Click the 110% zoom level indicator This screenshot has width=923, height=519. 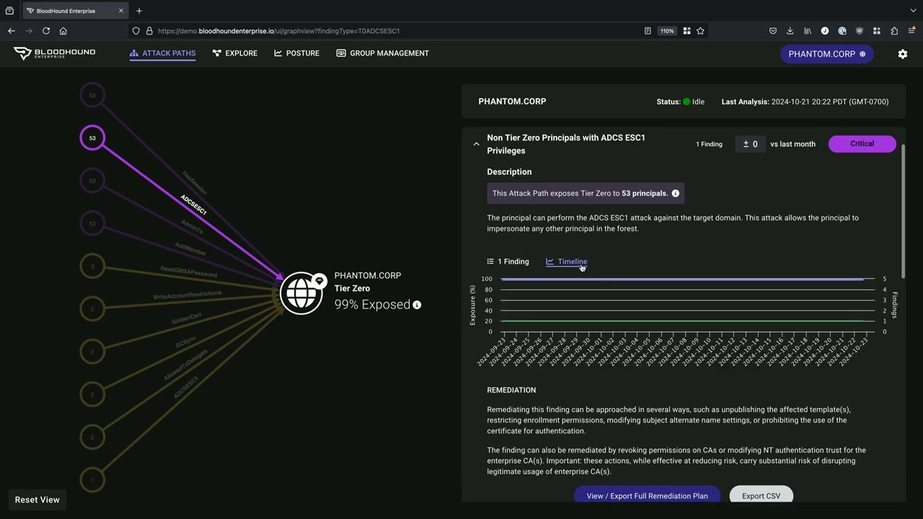[667, 31]
